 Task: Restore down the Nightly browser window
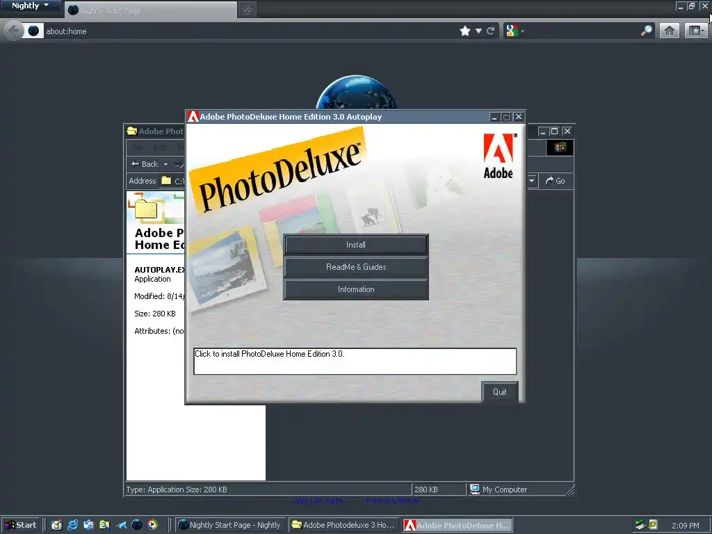pyautogui.click(x=692, y=6)
